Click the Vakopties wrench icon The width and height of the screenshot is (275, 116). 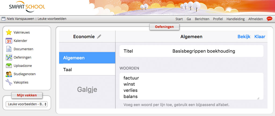click(9, 82)
